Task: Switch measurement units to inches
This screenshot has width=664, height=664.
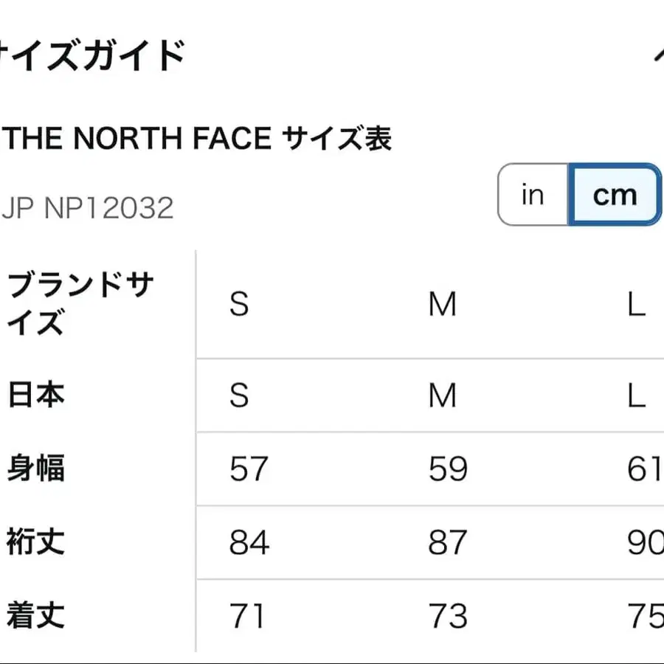Action: point(533,195)
